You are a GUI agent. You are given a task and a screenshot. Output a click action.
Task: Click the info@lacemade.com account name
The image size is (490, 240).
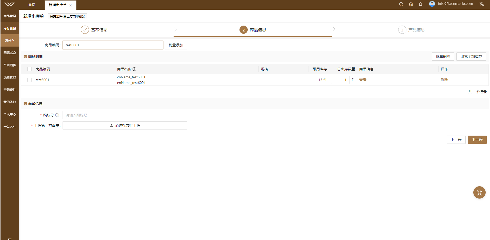pos(455,4)
